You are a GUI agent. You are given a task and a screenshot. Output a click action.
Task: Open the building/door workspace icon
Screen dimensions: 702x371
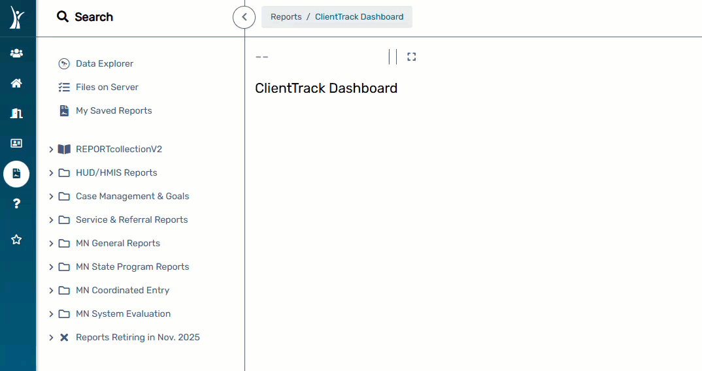pos(16,113)
